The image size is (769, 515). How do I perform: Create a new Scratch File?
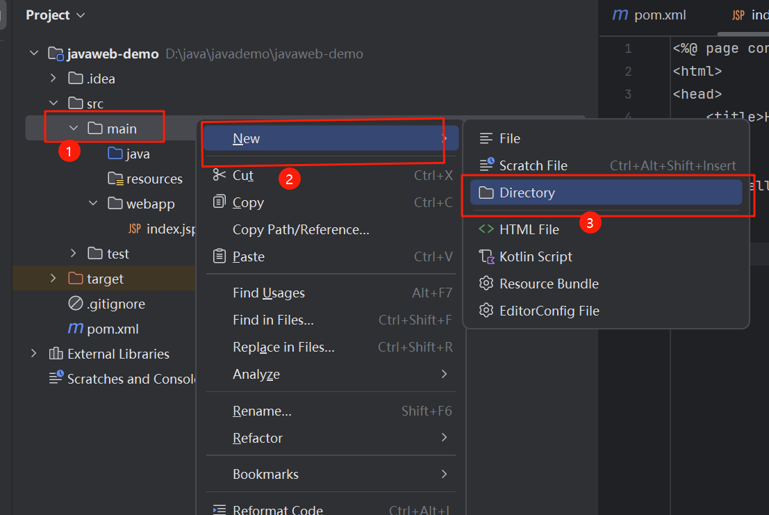click(606, 165)
